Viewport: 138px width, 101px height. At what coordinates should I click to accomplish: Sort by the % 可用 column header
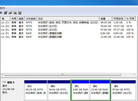(130, 19)
